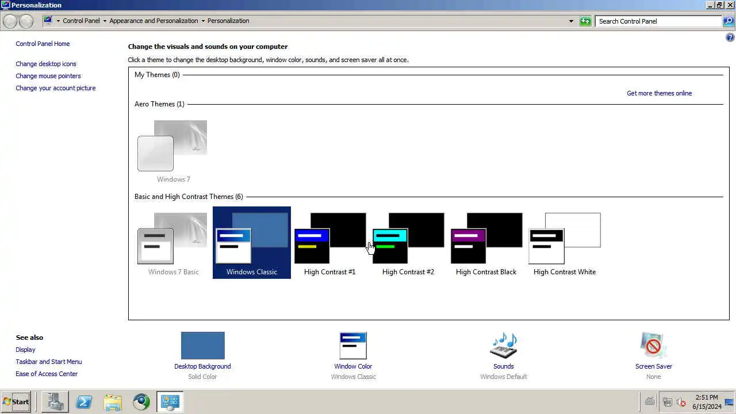Click the Screen Saver text link

pos(653,366)
